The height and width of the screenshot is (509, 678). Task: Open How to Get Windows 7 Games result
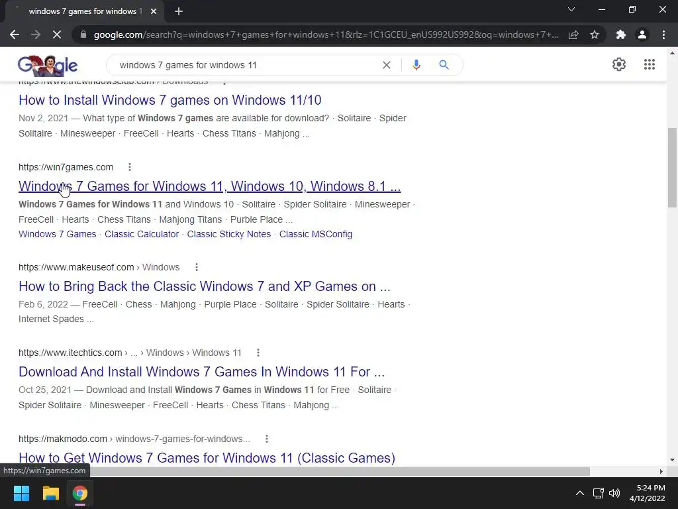(x=207, y=458)
